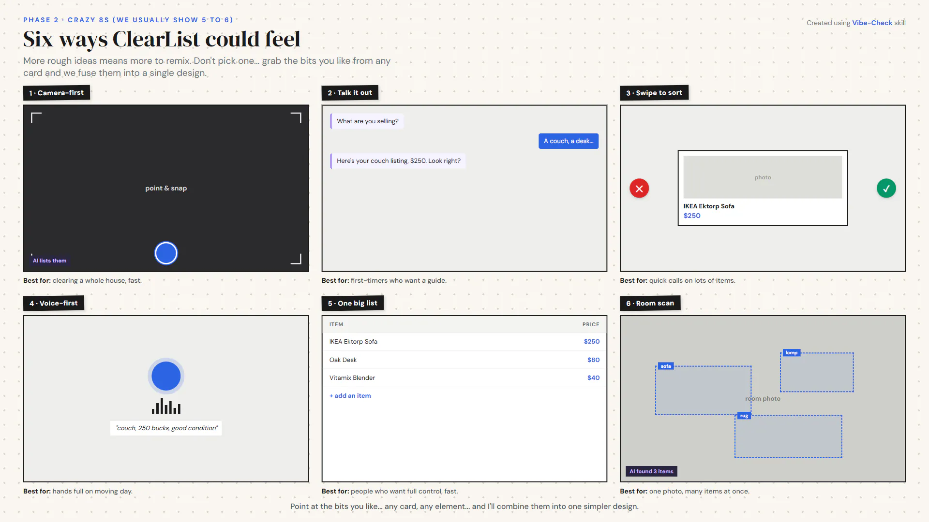The height and width of the screenshot is (522, 929).
Task: Click 'Best for: first-timers who want a guide.'
Action: [x=384, y=281]
